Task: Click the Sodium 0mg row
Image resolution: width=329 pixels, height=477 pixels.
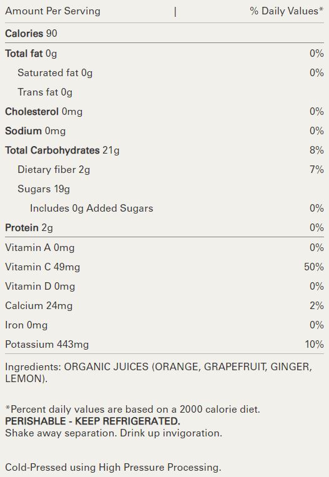Action: (x=164, y=131)
